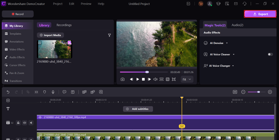Click the fit timeline to window icon

pyautogui.click(x=235, y=92)
